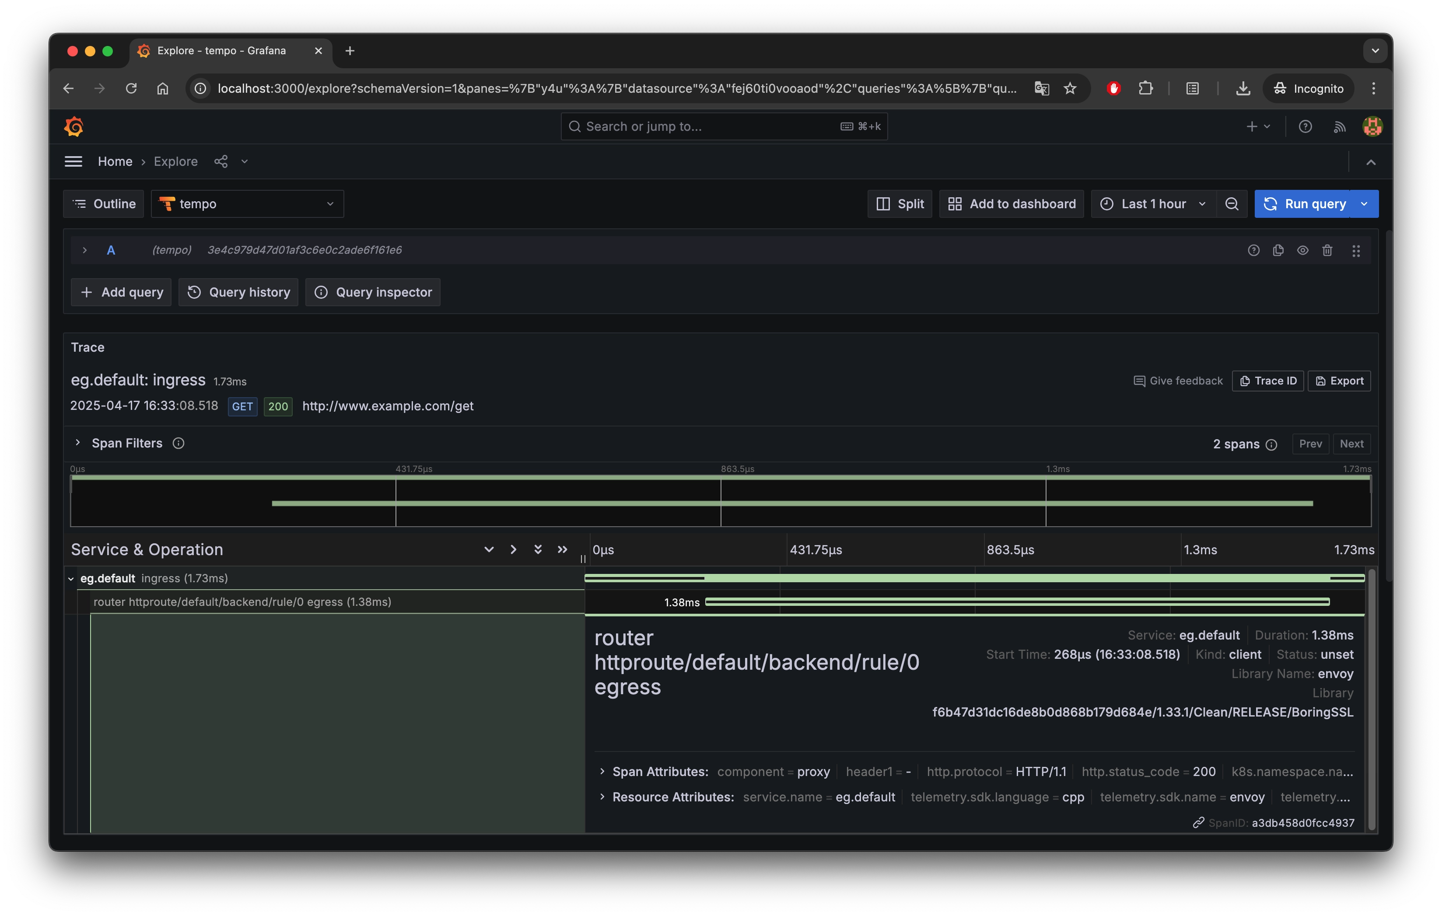Click the Search or jump to field
The width and height of the screenshot is (1442, 916).
(x=723, y=126)
